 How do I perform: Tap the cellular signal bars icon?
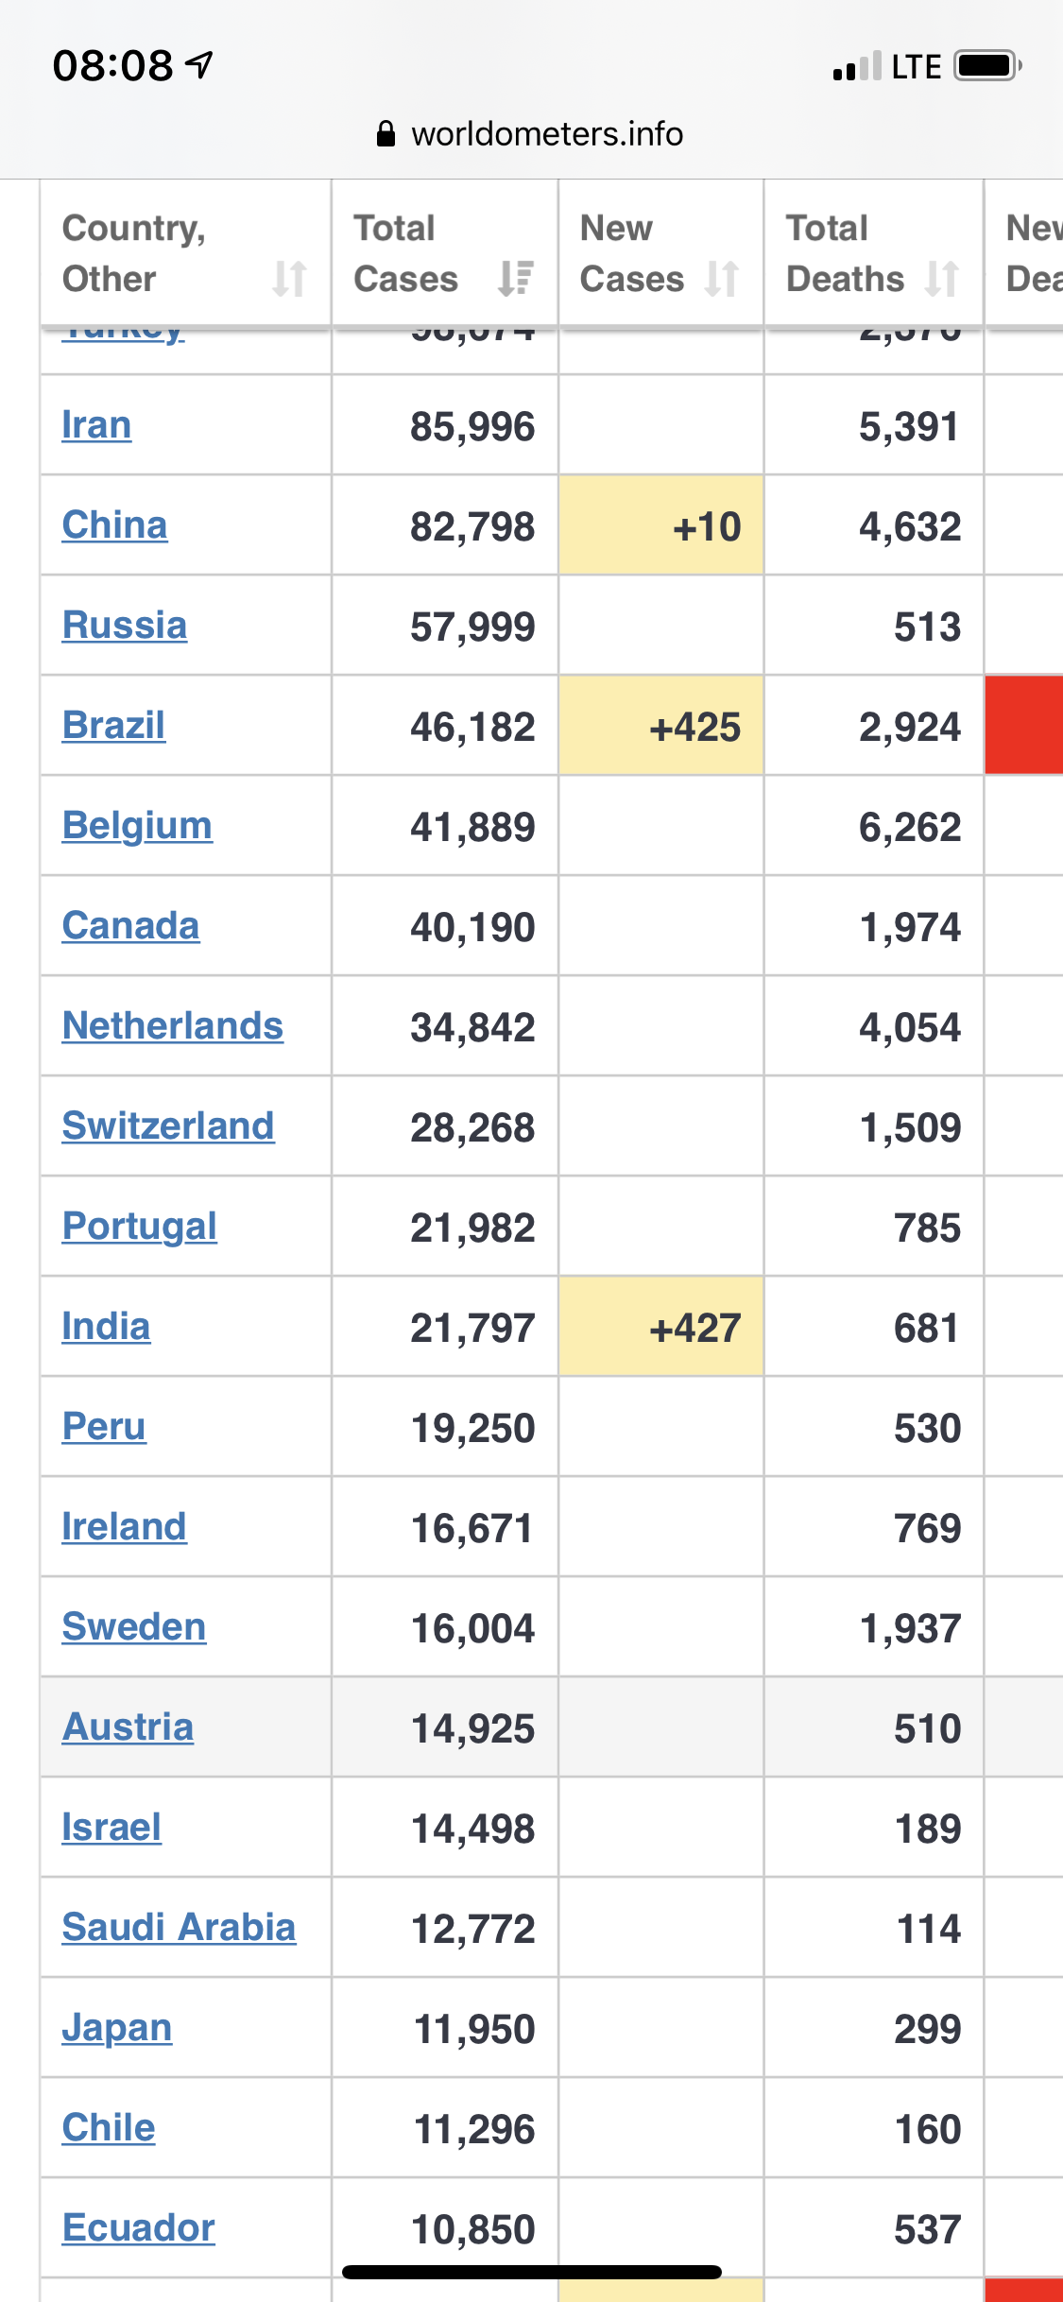coord(857,66)
